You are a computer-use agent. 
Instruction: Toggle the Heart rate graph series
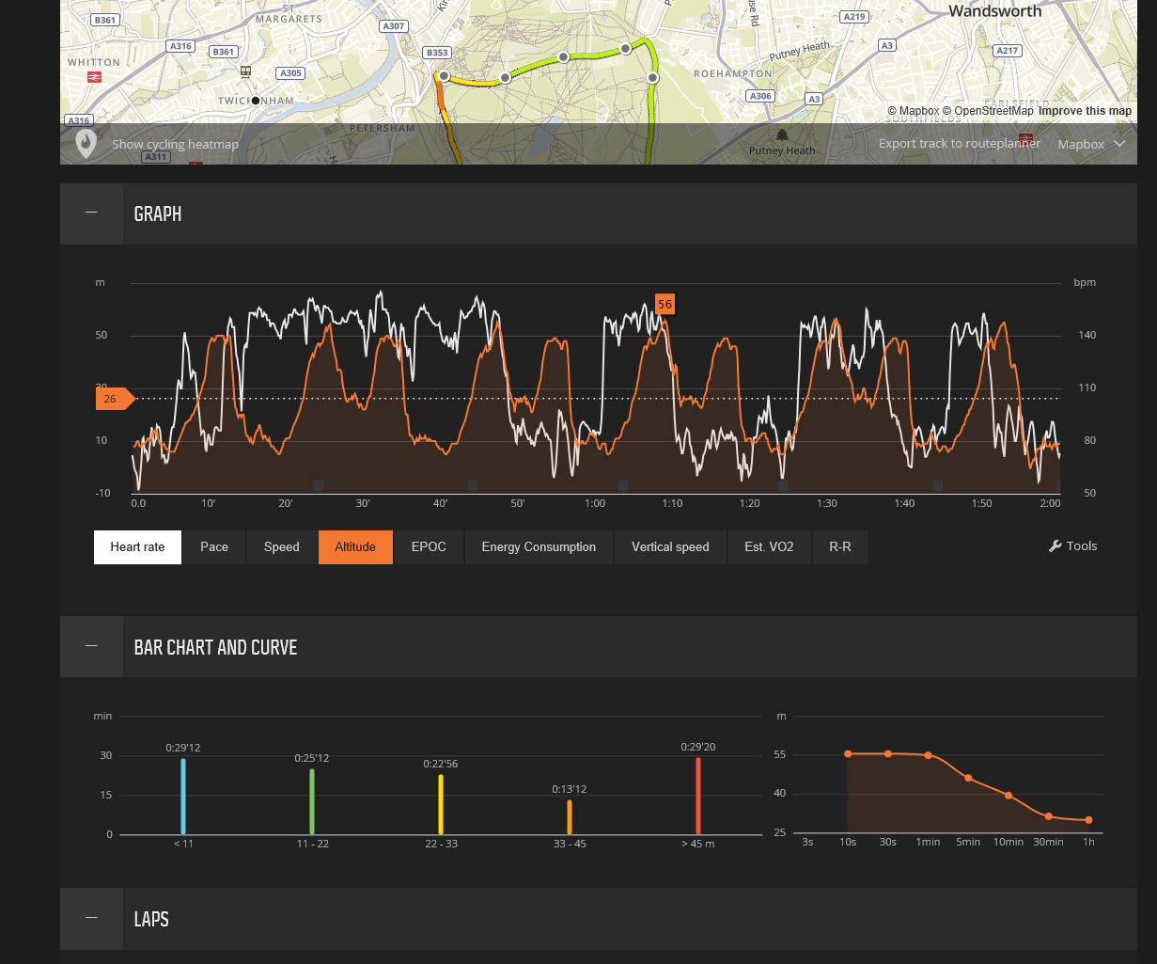click(137, 547)
